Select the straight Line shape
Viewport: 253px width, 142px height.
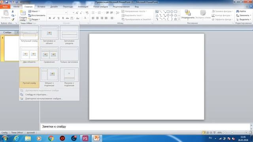tap(161, 11)
